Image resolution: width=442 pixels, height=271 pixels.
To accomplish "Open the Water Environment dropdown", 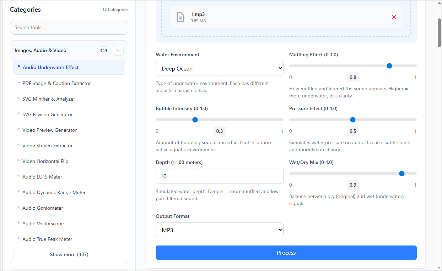I will pos(219,68).
